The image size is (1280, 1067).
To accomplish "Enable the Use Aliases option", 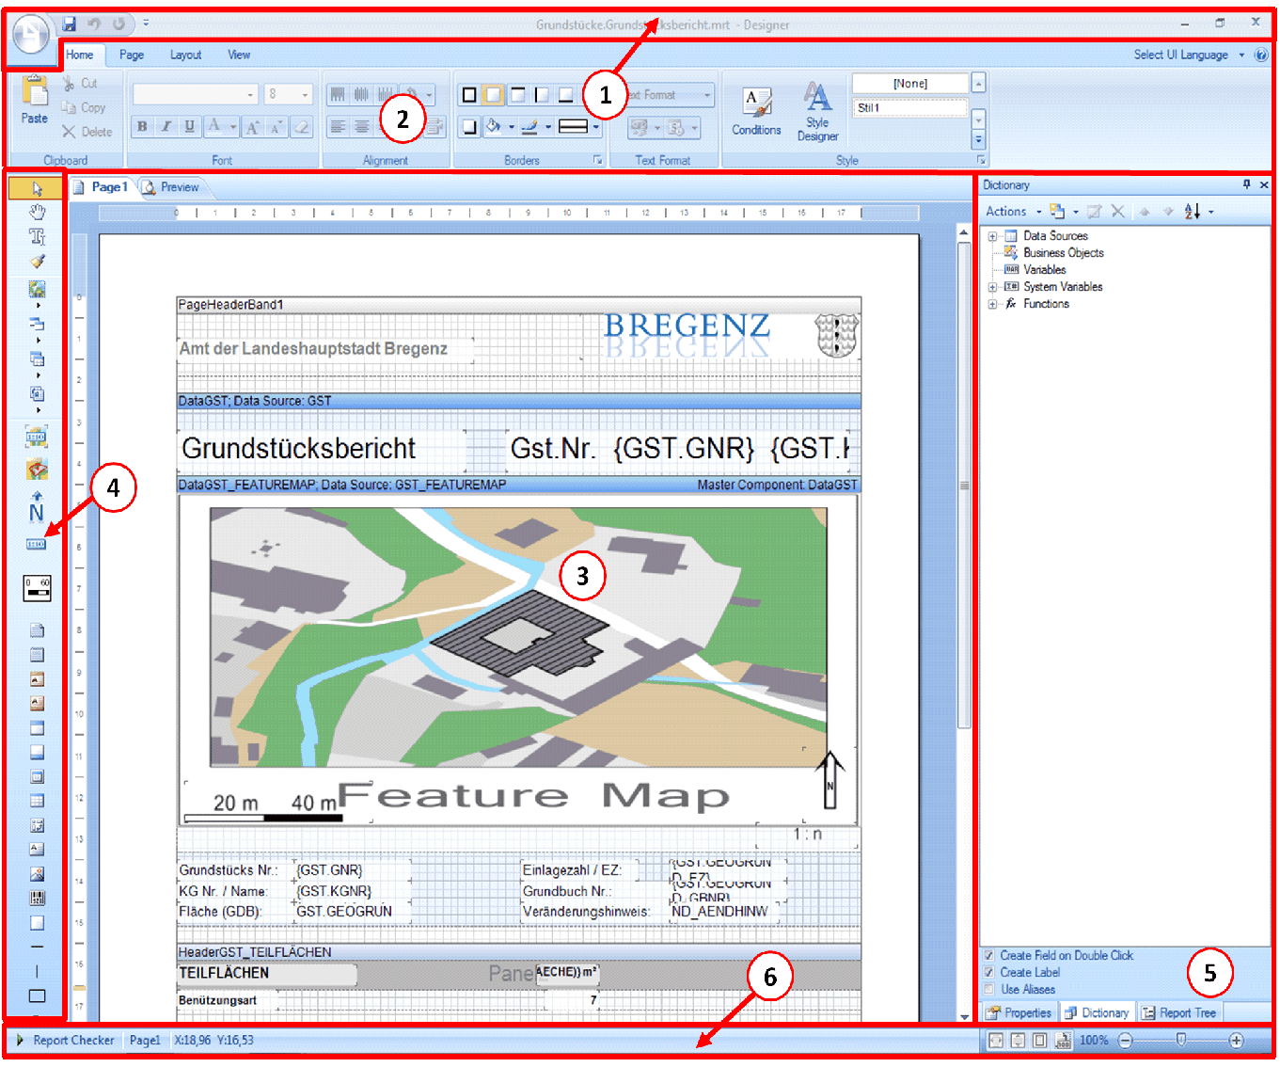I will 989,989.
